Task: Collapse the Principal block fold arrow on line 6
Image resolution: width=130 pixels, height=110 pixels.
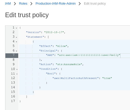Action: click(16, 51)
